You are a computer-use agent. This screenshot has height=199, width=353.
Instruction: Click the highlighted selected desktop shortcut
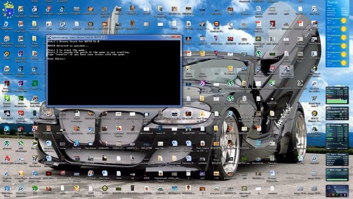[x=286, y=71]
